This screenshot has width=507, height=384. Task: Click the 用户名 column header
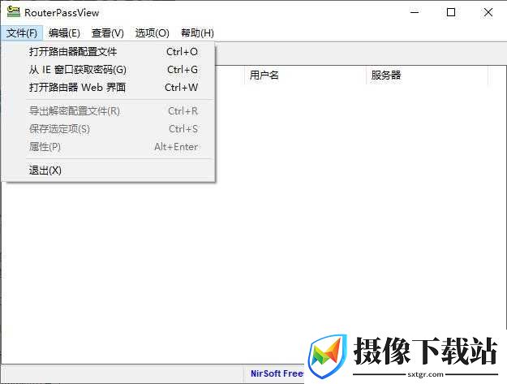[305, 76]
